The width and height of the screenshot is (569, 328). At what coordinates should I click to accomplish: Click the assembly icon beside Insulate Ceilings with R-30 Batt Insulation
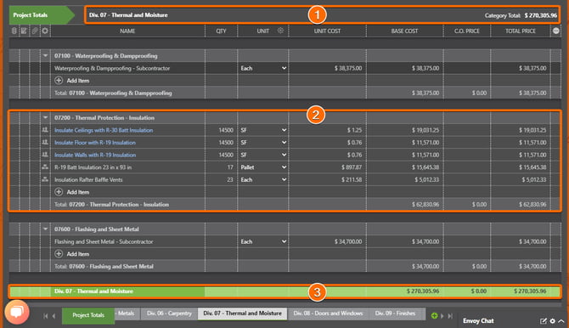click(45, 130)
